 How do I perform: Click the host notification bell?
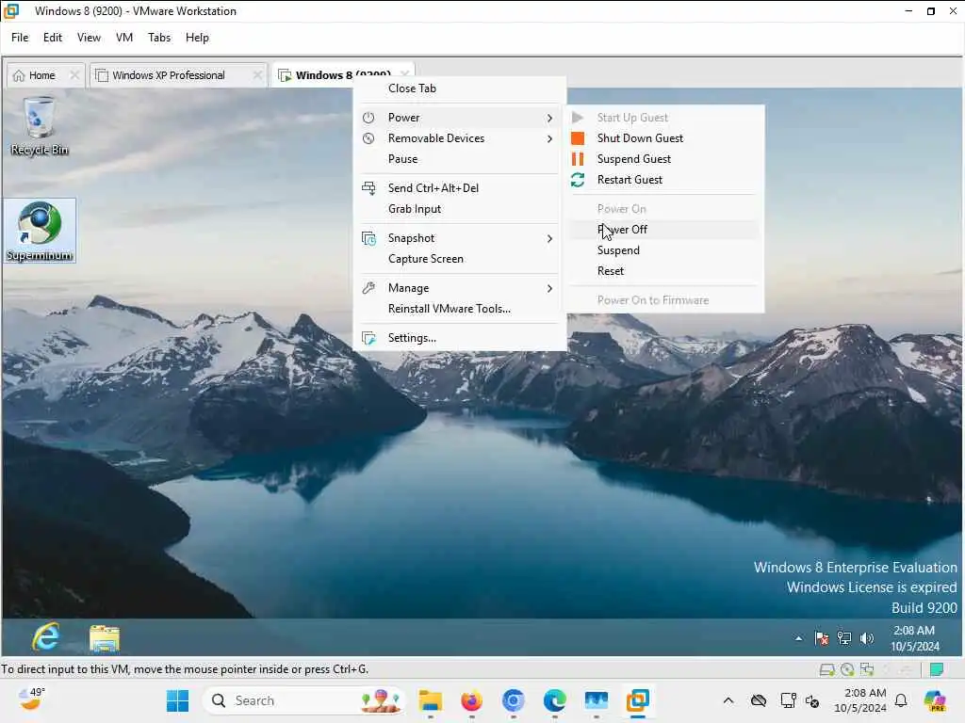[901, 700]
